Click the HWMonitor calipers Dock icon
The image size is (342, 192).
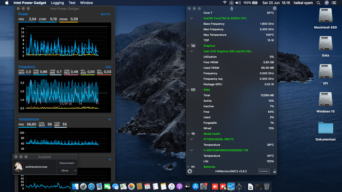(x=239, y=186)
